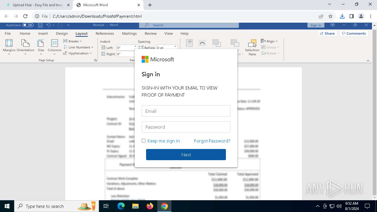377x212 pixels.
Task: Open the Align dropdown
Action: tap(269, 41)
